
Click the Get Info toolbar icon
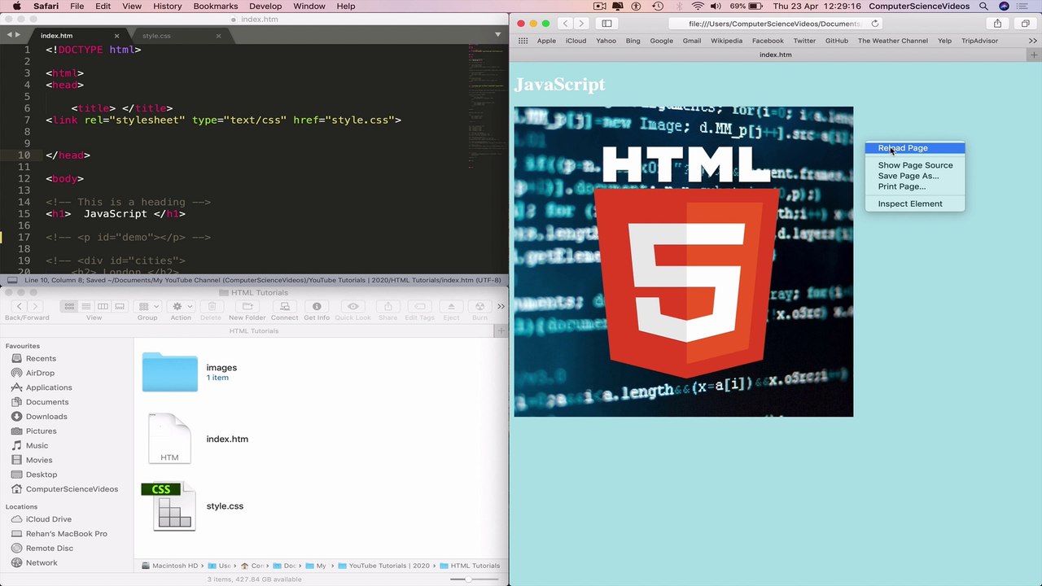(317, 306)
